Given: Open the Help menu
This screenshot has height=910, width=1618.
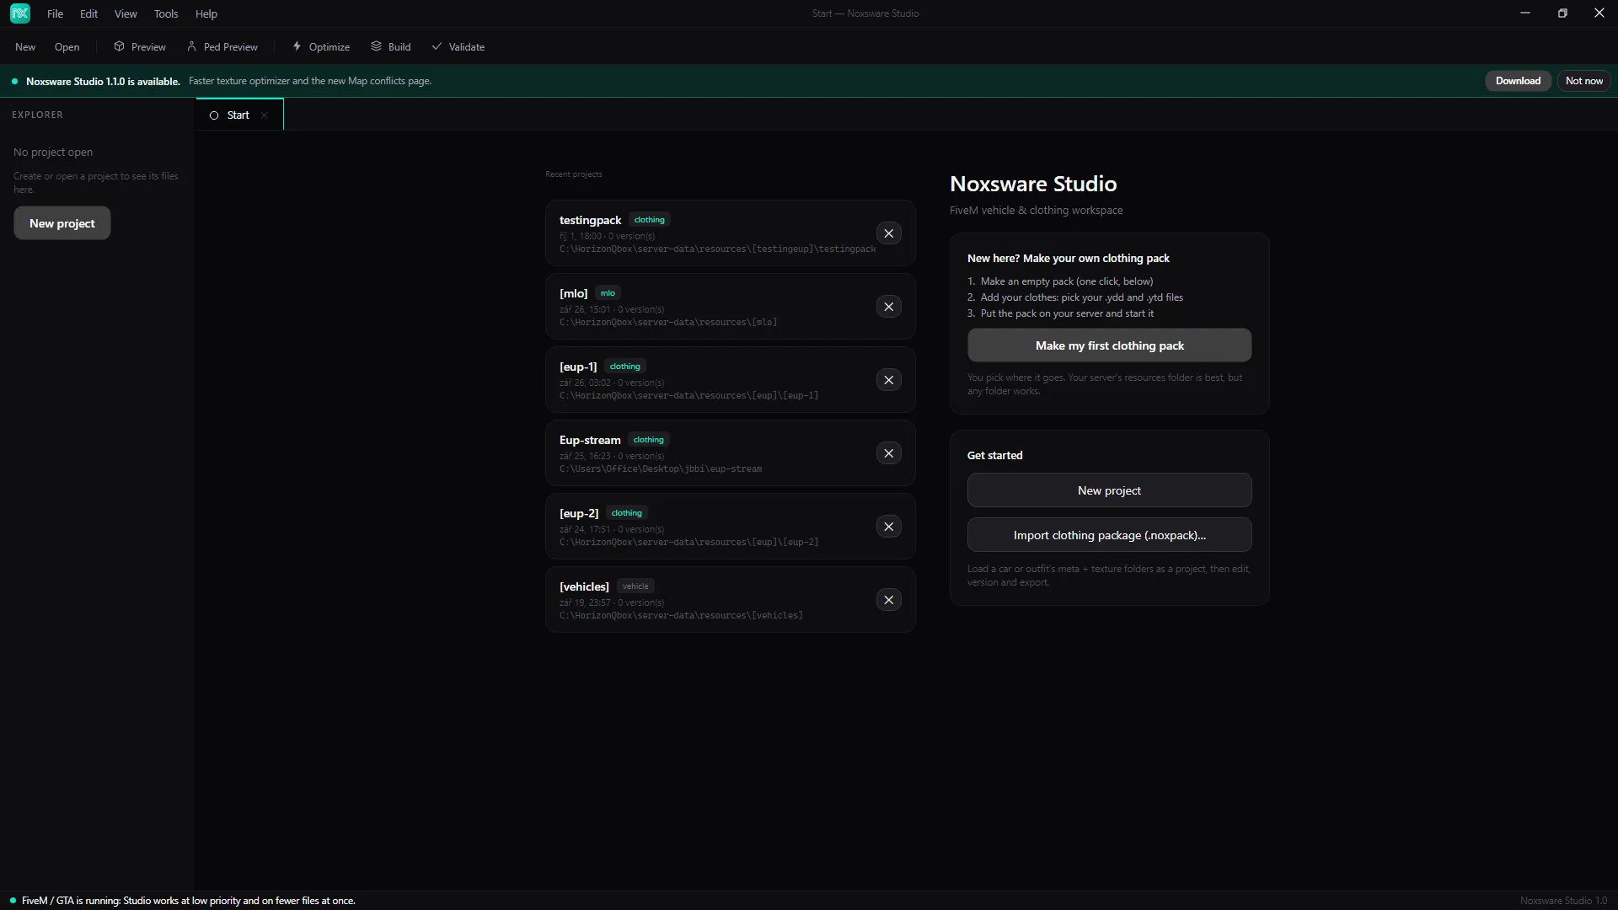Looking at the screenshot, I should click(206, 13).
